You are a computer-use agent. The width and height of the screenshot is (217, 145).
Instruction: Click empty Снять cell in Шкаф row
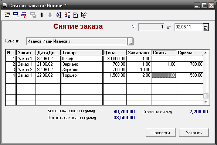[164, 59]
